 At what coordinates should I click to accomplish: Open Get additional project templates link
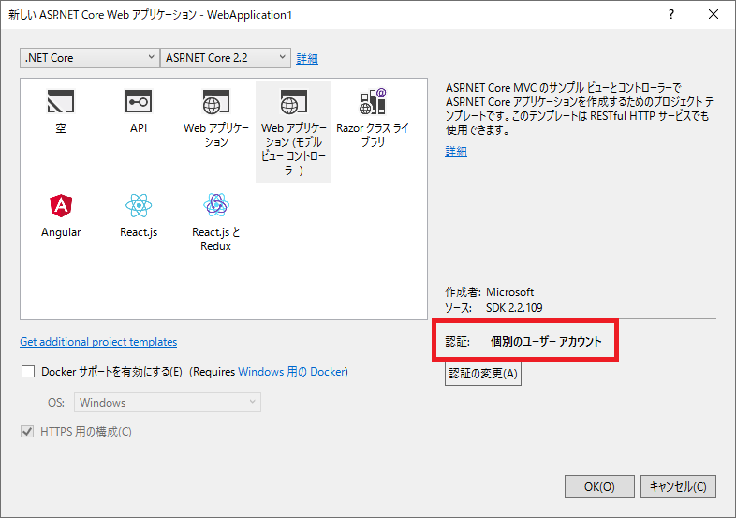pyautogui.click(x=98, y=342)
